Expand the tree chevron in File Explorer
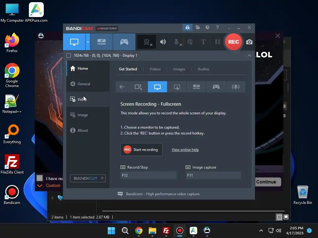The image size is (318, 238). (52, 198)
